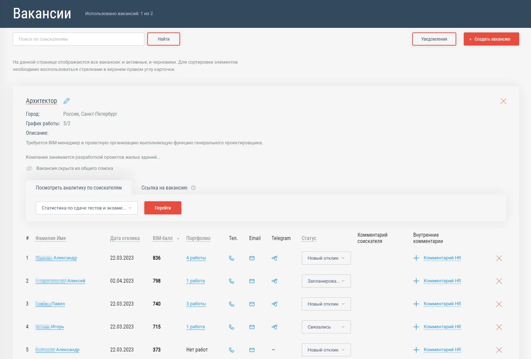The width and height of the screenshot is (531, 359).
Task: Sort by Фамилия Имя column
Action: pyautogui.click(x=51, y=238)
